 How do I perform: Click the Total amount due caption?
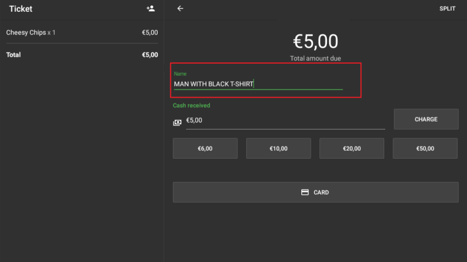pos(315,58)
